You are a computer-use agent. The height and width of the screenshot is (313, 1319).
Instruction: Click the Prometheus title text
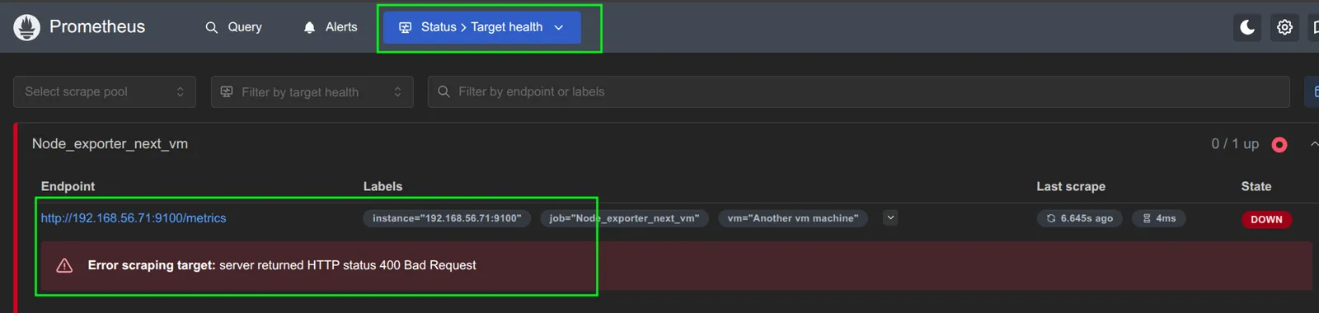point(97,26)
